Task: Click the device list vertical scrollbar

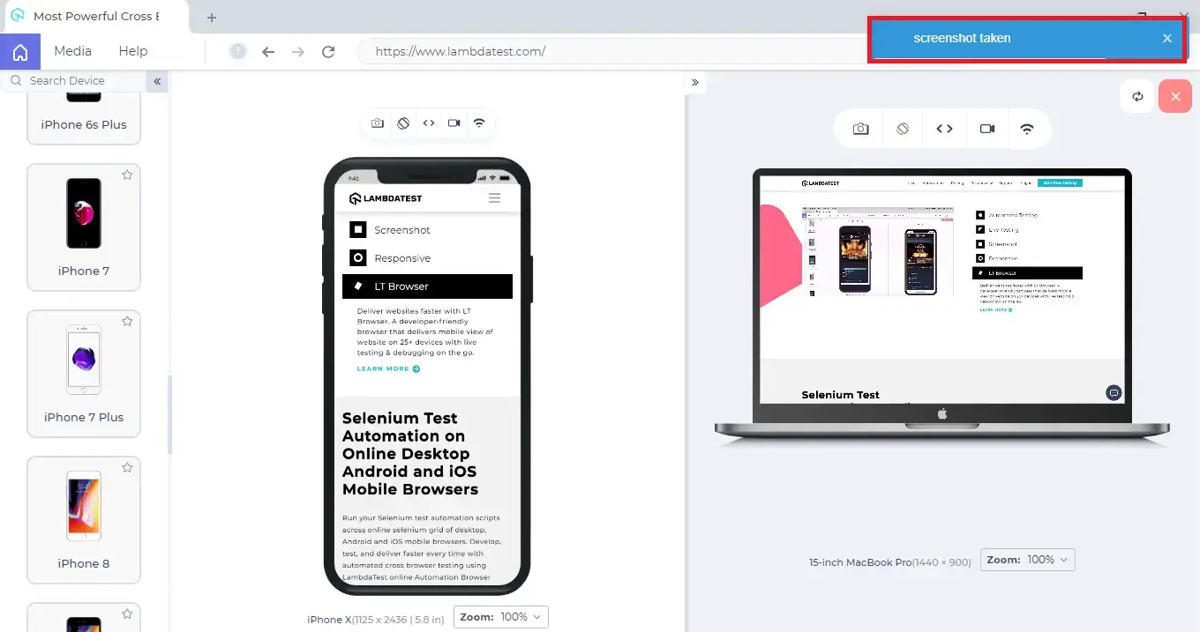Action: 169,414
